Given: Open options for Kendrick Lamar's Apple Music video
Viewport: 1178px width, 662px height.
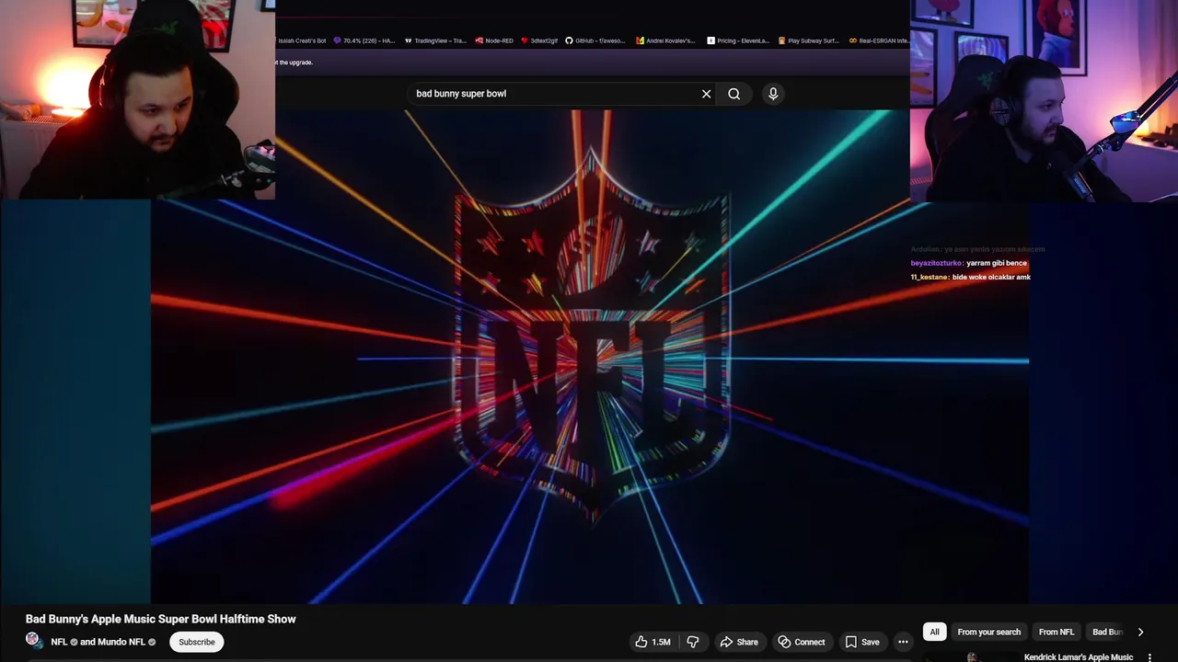Looking at the screenshot, I should tap(1149, 657).
